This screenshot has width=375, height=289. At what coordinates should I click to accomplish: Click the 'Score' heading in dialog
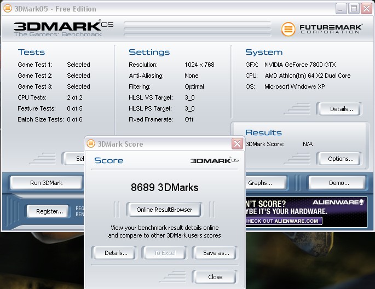click(x=108, y=160)
